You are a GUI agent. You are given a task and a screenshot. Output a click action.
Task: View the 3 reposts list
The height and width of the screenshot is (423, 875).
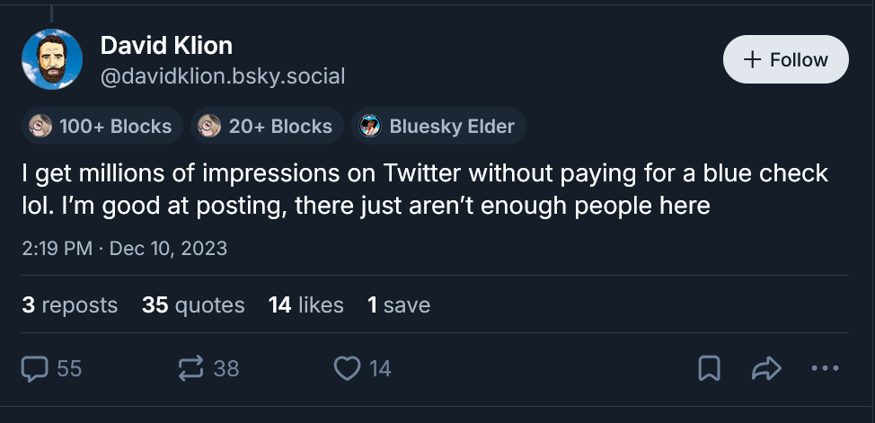69,305
